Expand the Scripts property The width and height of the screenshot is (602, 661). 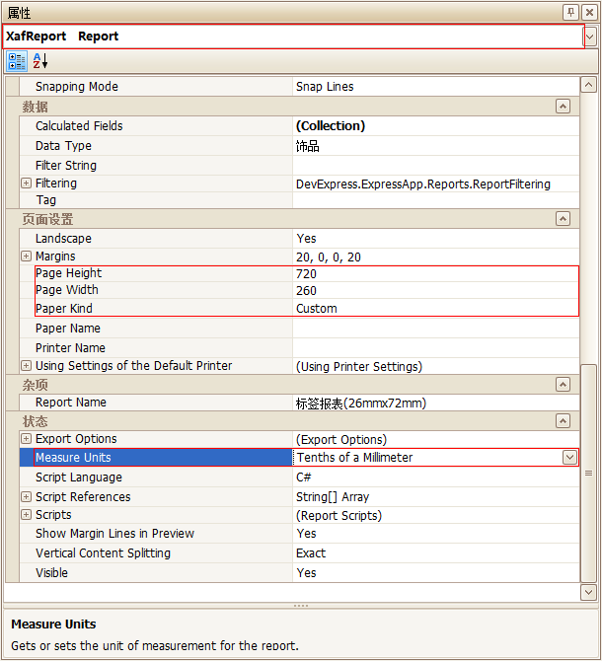coord(26,515)
